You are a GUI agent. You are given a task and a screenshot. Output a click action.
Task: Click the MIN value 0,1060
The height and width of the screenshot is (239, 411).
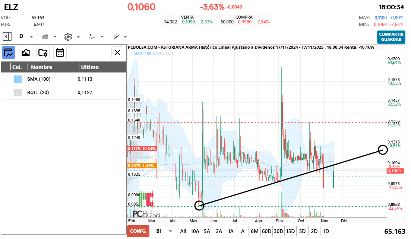pyautogui.click(x=380, y=24)
